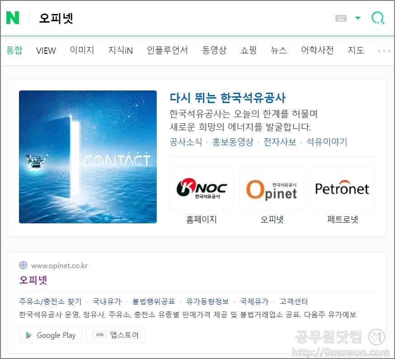This screenshot has height=359, width=395.
Task: Switch to the 쇼핑 tab
Action: pyautogui.click(x=249, y=50)
